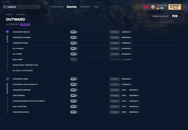This screenshot has width=188, height=130.
Task: Click the coin balance icon
Action: point(158,8)
